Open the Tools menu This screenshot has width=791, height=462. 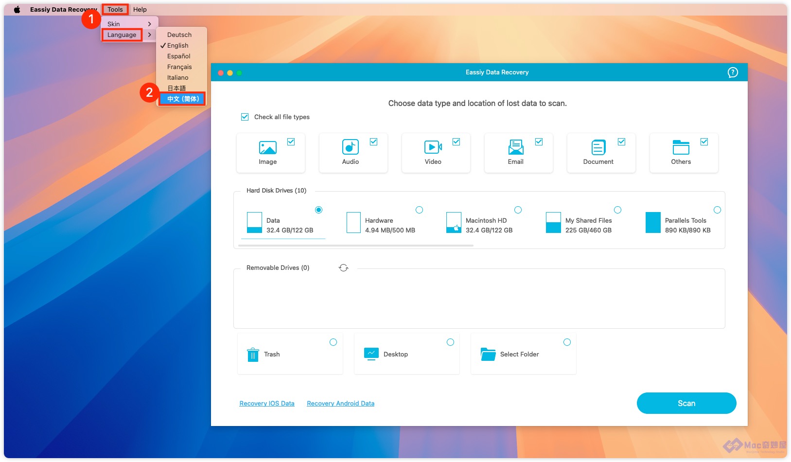click(115, 10)
